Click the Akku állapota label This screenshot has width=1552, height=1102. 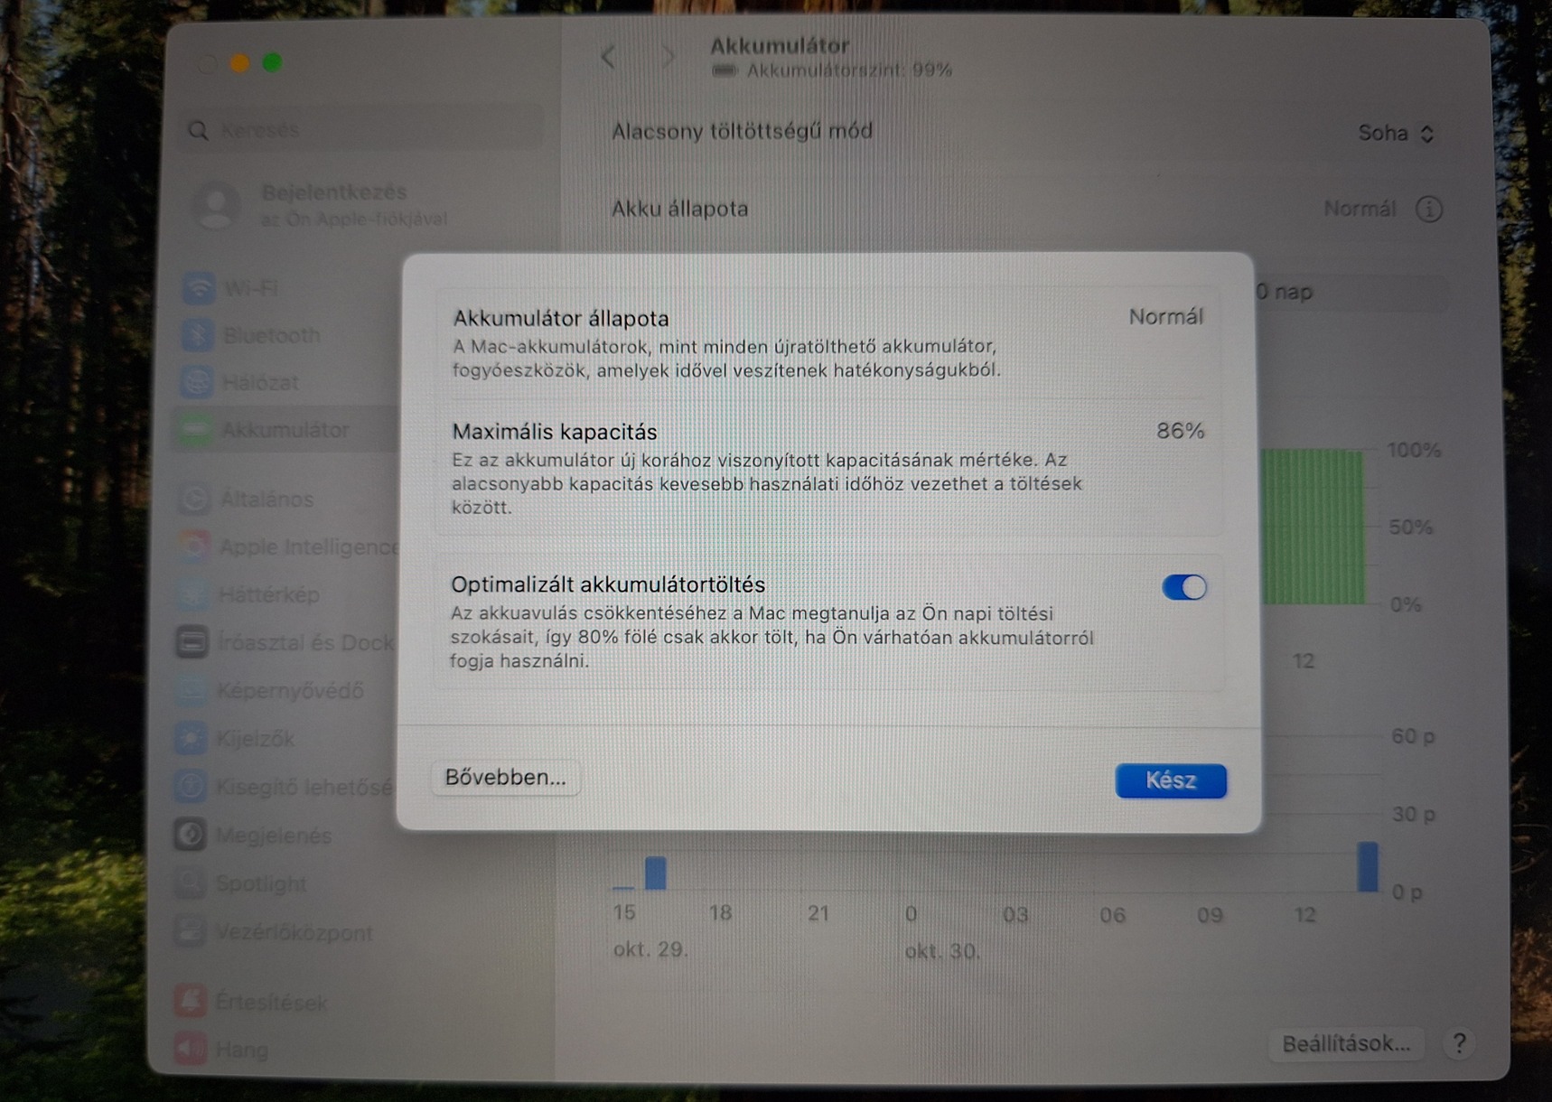[x=680, y=209]
